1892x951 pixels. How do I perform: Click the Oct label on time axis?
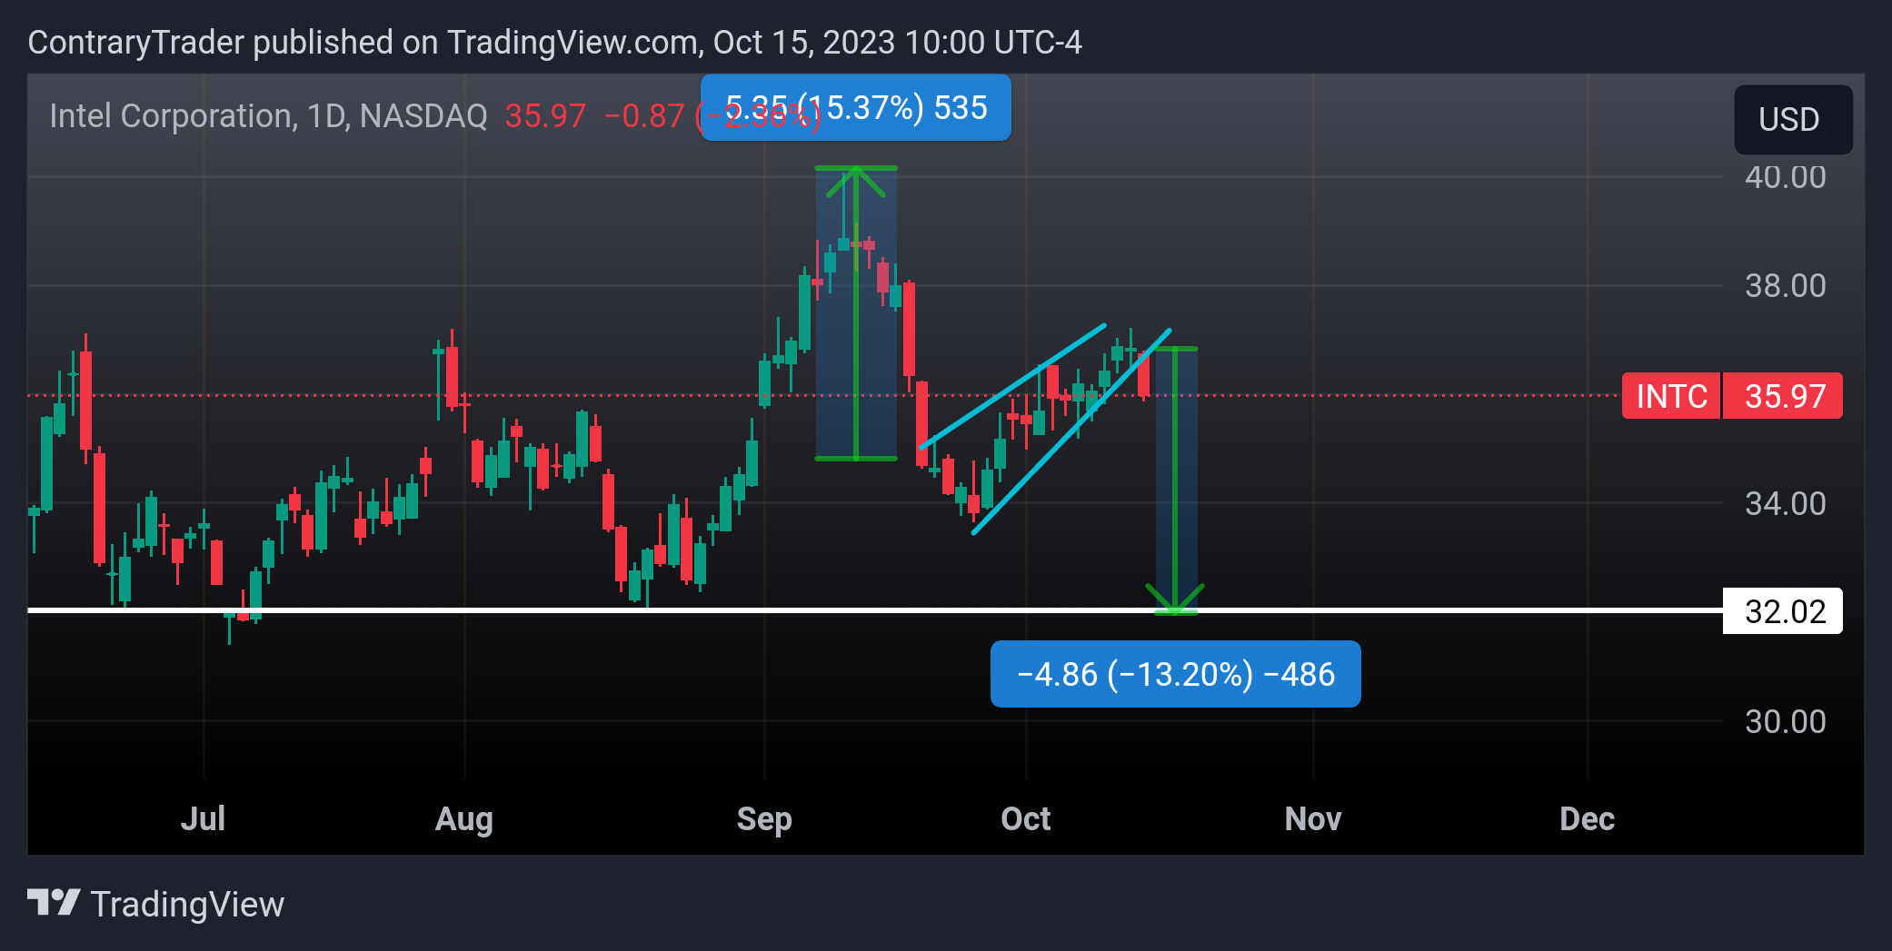coord(1025,818)
